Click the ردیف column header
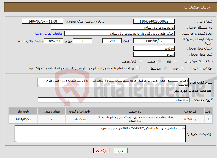Image resolution: width=217 pixels, height=158 pixels. pos(208,111)
